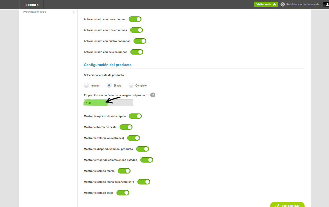Toggle Activar listado con una columna
Image resolution: width=329 pixels, height=207 pixels.
135,19
